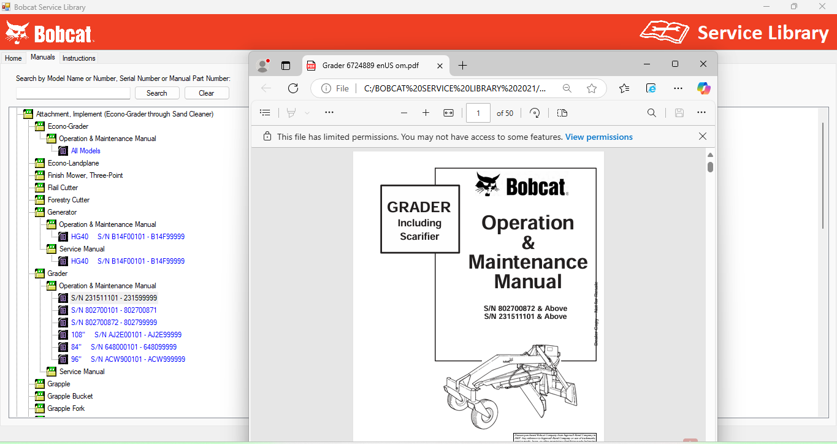
Task: Open browser Settings and more menu
Action: tap(678, 88)
